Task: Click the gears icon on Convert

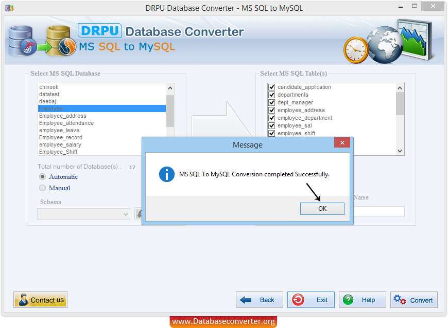Action: [x=400, y=300]
